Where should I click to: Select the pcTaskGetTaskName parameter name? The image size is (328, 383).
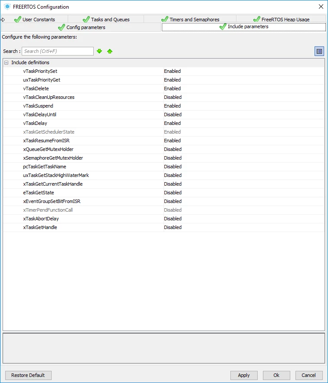click(x=45, y=167)
